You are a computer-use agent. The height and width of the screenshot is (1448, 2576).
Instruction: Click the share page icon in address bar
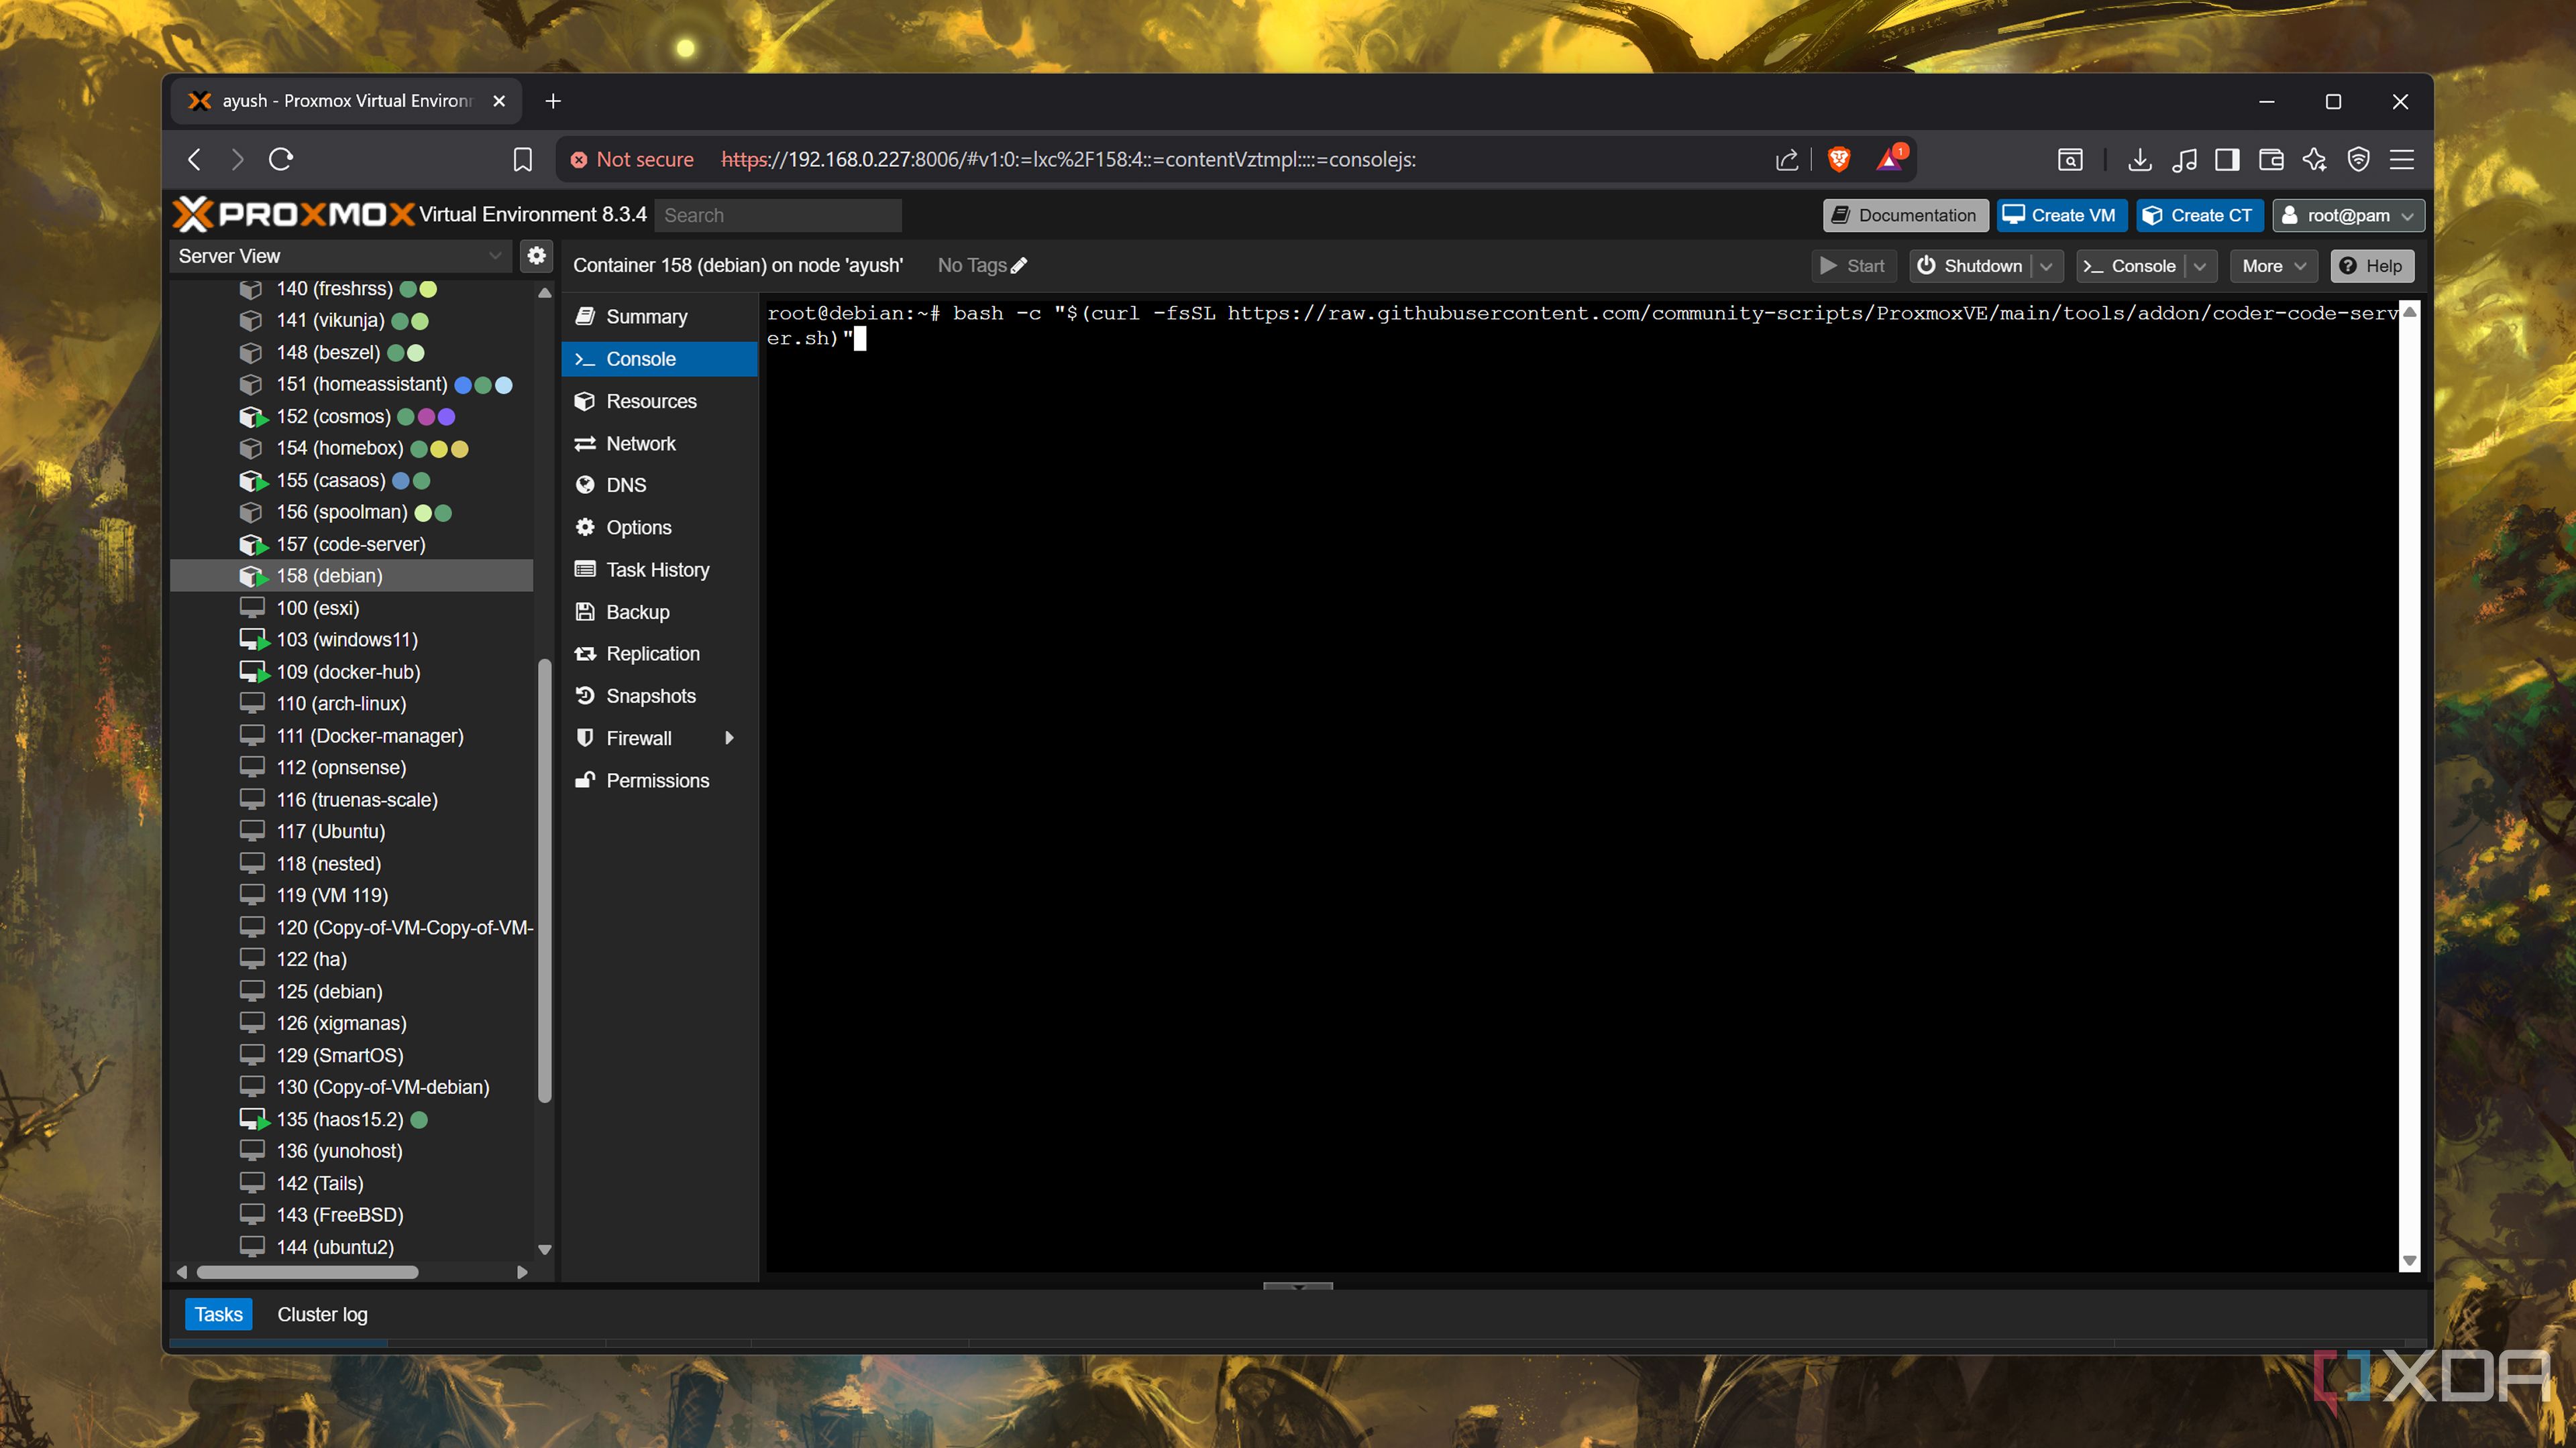coord(1786,159)
